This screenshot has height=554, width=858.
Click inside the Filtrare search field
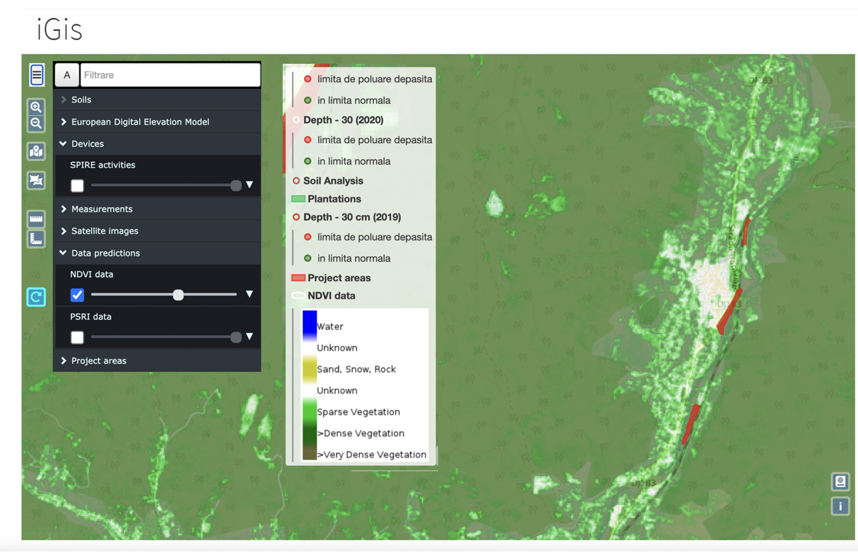[169, 75]
